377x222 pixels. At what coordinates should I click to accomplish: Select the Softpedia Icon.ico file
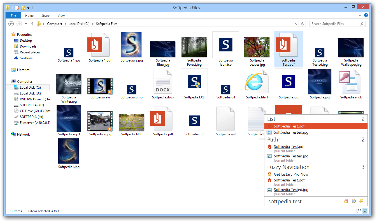[226, 45]
